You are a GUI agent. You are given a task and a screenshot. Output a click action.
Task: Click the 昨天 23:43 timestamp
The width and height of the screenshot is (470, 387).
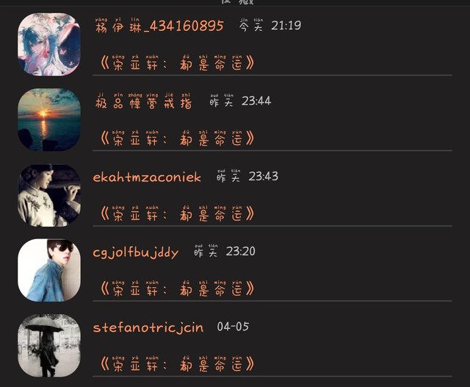(247, 176)
